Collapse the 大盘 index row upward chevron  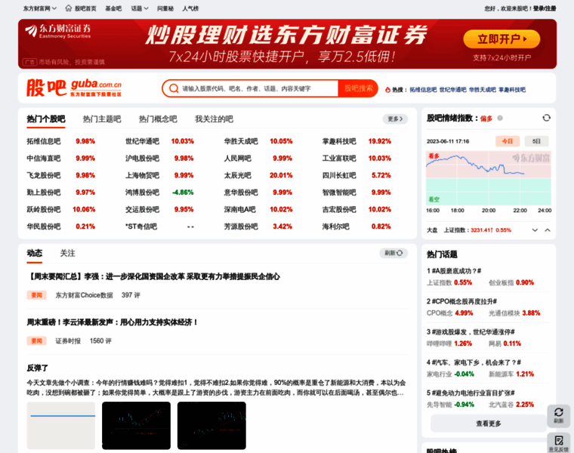548,230
